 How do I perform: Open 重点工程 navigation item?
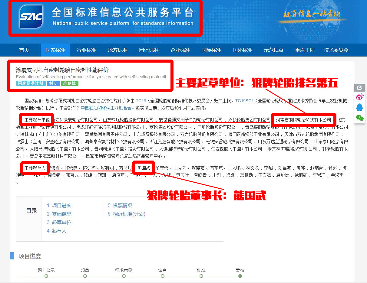pos(305,50)
